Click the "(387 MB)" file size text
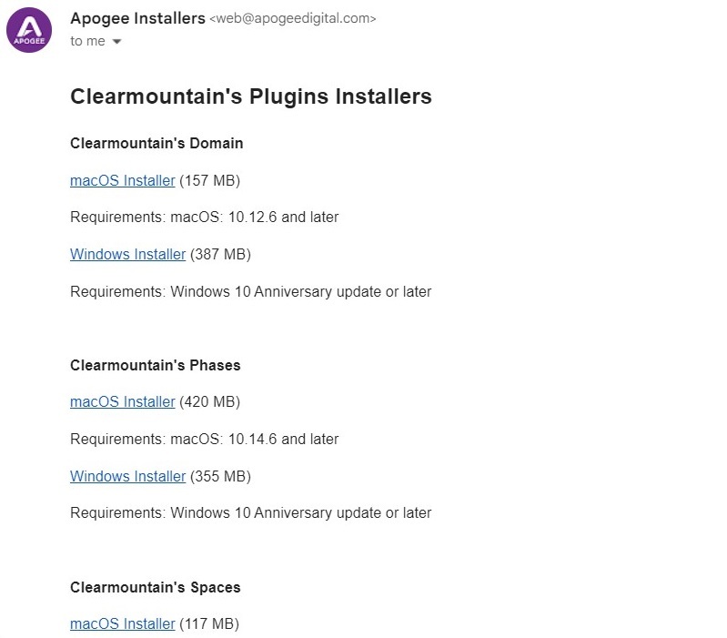This screenshot has width=727, height=638. point(220,255)
